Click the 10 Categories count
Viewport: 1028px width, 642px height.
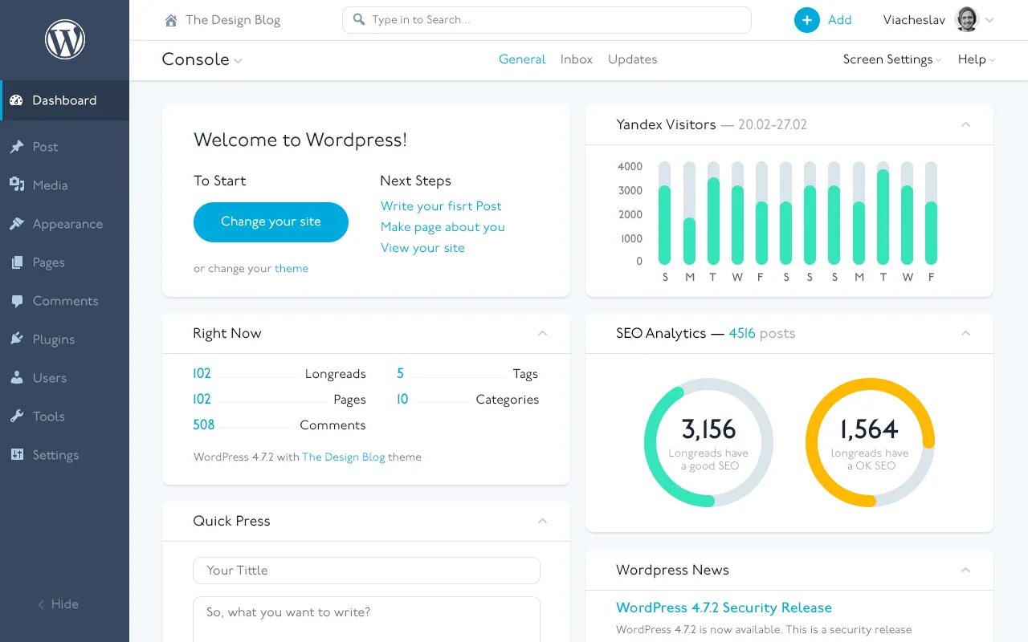coord(402,400)
